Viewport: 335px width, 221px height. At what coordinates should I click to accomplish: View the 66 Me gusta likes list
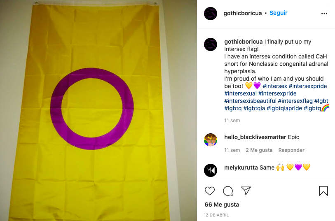tap(222, 205)
